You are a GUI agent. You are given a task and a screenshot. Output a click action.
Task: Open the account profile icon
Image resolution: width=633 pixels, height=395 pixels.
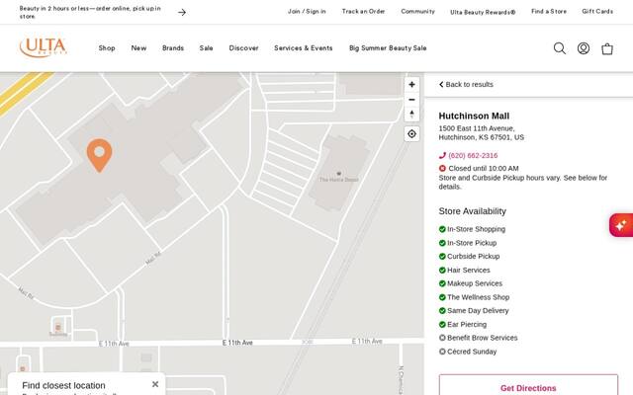[584, 48]
